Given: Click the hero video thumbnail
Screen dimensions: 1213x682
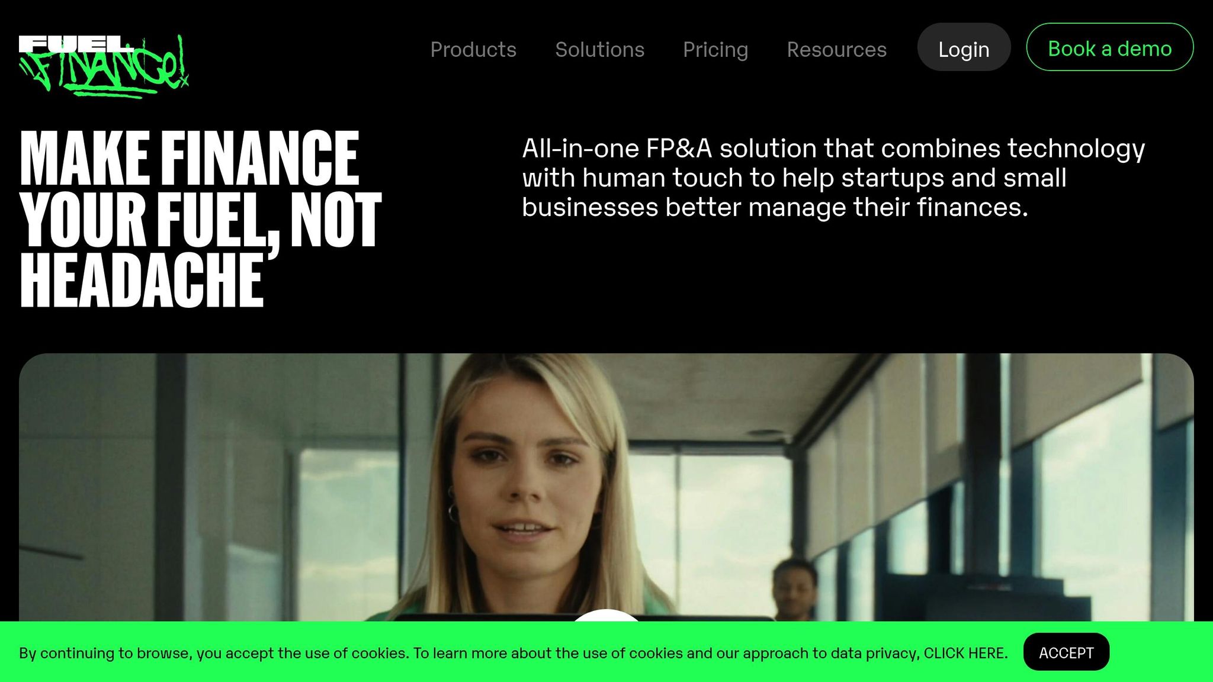Looking at the screenshot, I should click(606, 487).
